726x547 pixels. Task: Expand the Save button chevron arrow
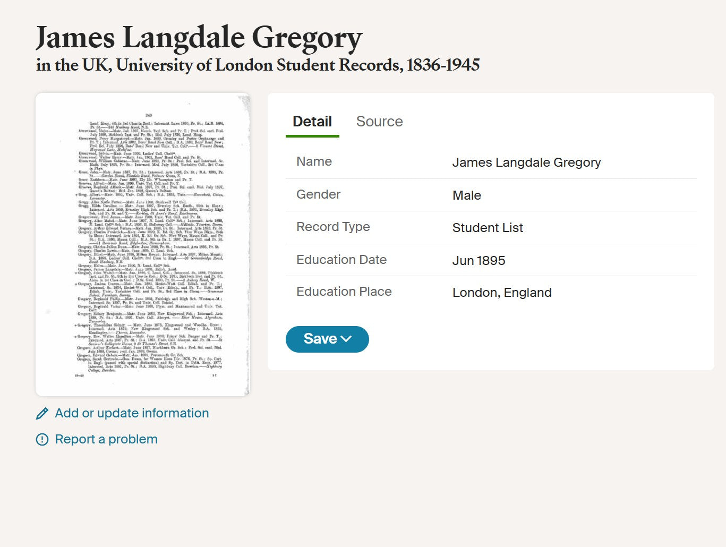pyautogui.click(x=346, y=339)
